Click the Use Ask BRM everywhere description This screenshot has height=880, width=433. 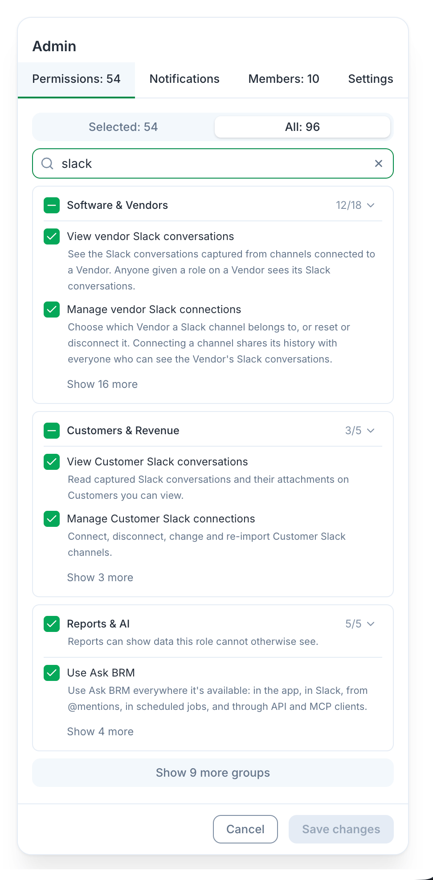218,699
